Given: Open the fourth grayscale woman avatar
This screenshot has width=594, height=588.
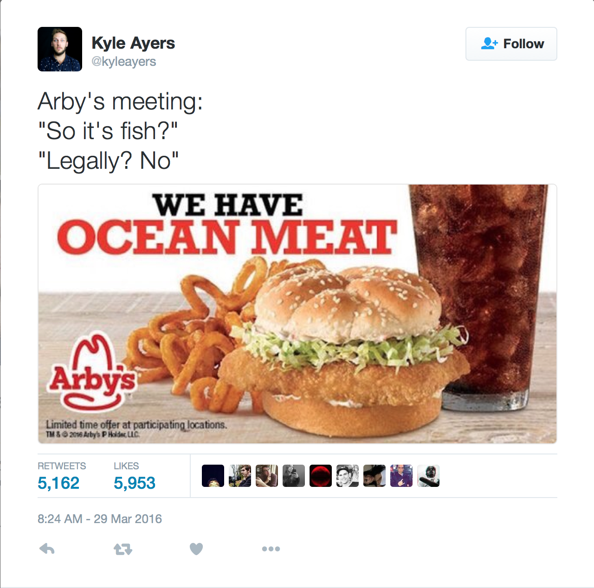Looking at the screenshot, I should pyautogui.click(x=294, y=476).
